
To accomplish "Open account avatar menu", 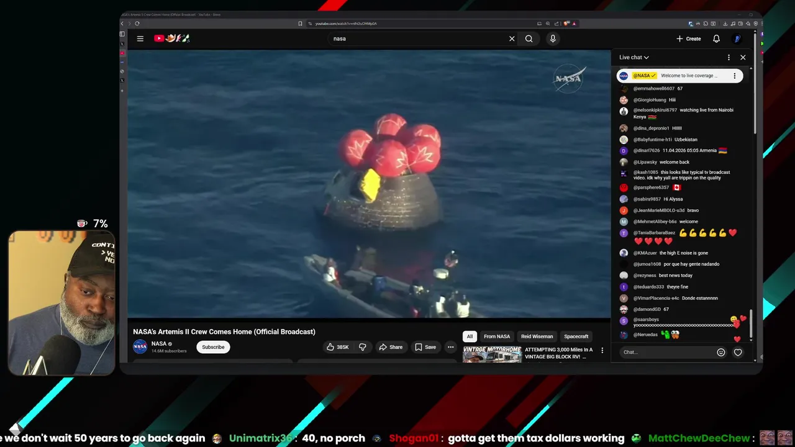I will pyautogui.click(x=737, y=38).
